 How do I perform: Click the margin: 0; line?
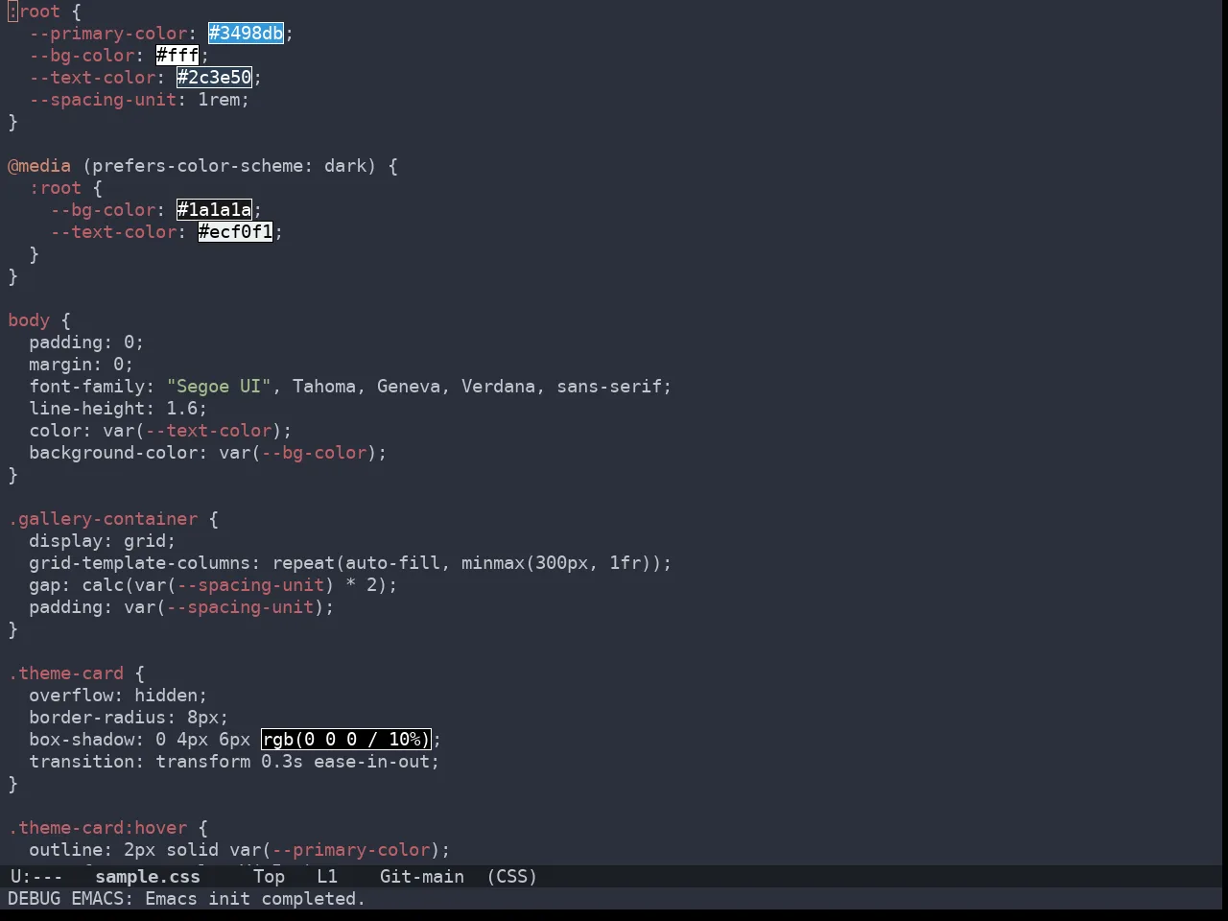pyautogui.click(x=82, y=365)
